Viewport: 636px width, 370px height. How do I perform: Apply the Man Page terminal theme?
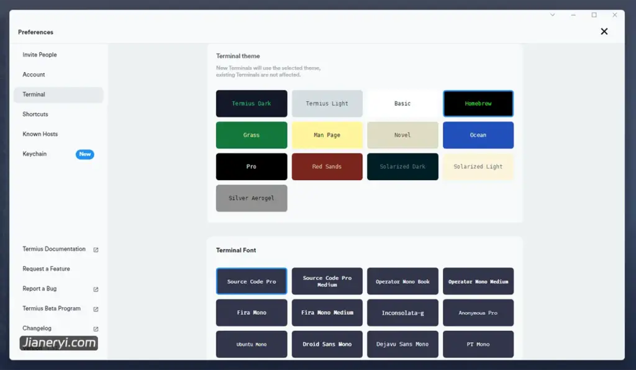(x=327, y=135)
